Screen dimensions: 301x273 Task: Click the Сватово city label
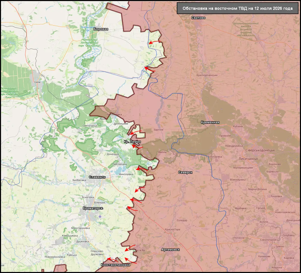point(198,18)
